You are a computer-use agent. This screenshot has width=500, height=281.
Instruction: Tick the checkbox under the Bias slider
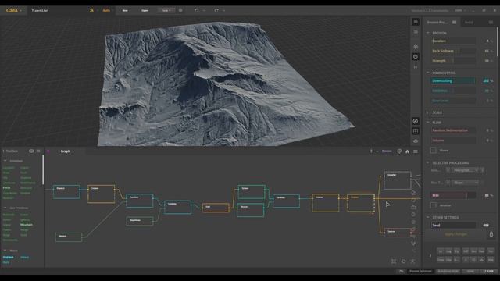tap(433, 205)
